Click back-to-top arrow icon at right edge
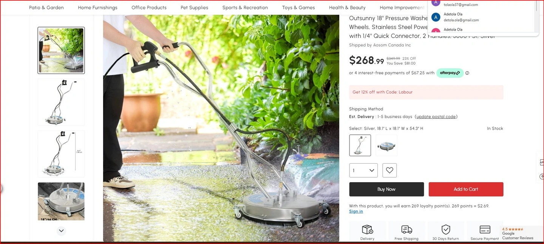544x244 pixels. click(x=542, y=176)
